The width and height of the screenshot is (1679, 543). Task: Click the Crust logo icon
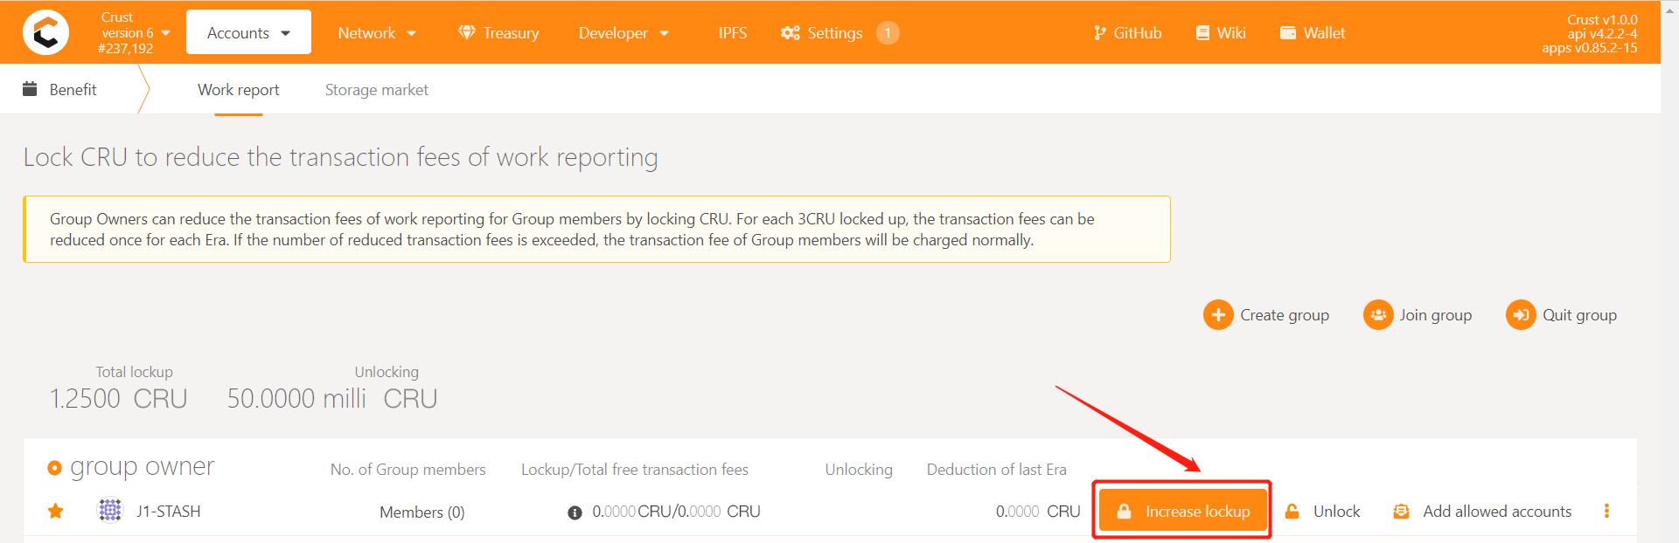coord(45,32)
